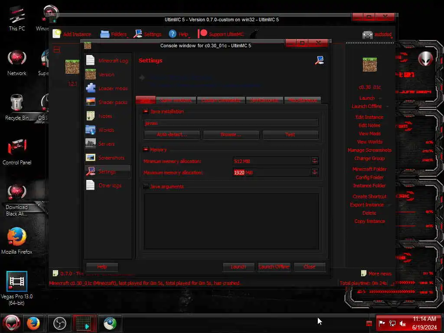444x333 pixels.
Task: Open OBS Studio from the taskbar
Action: point(59,323)
